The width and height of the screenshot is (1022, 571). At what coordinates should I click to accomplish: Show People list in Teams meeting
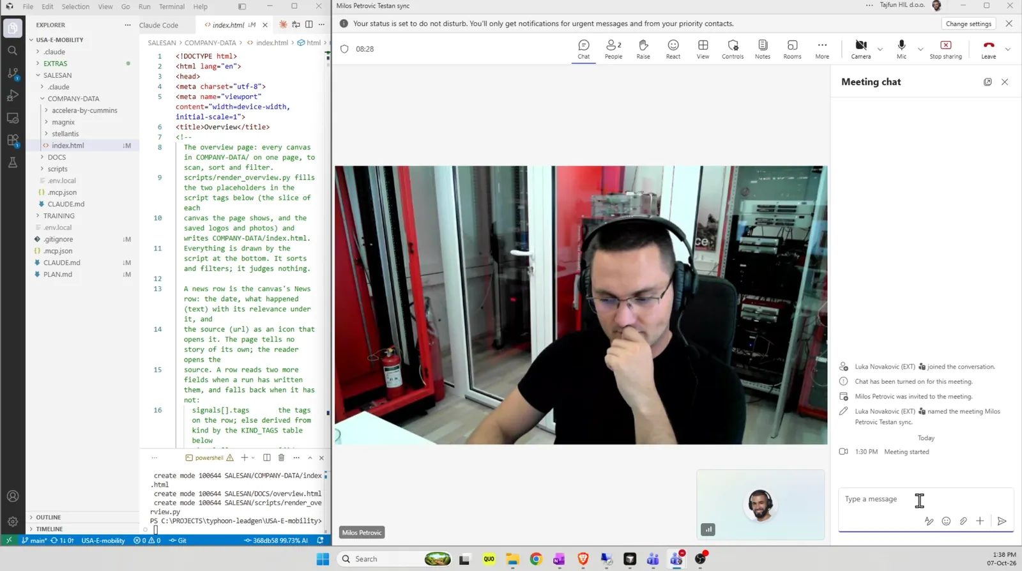coord(613,49)
